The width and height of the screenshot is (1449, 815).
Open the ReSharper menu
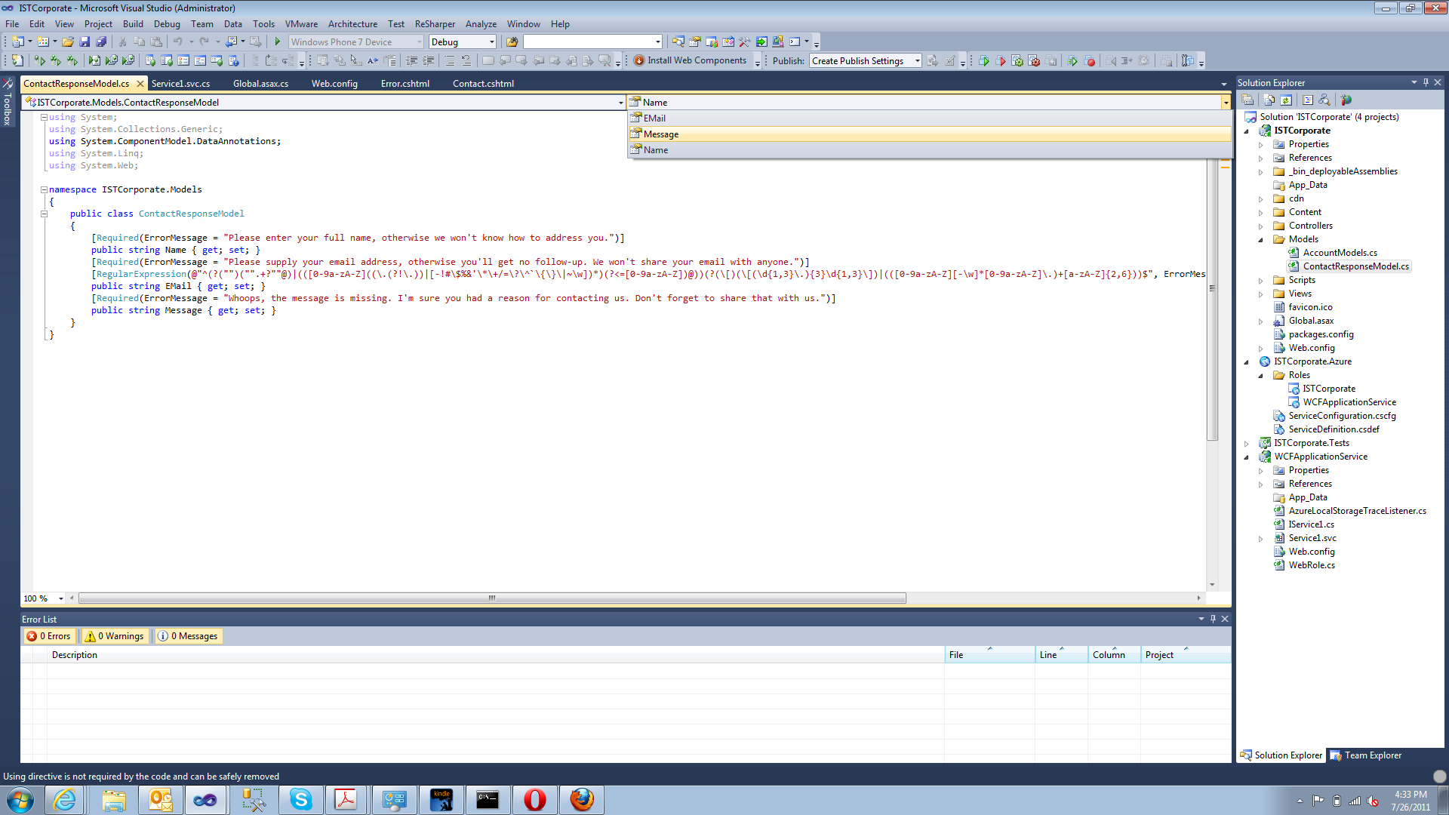pos(435,23)
